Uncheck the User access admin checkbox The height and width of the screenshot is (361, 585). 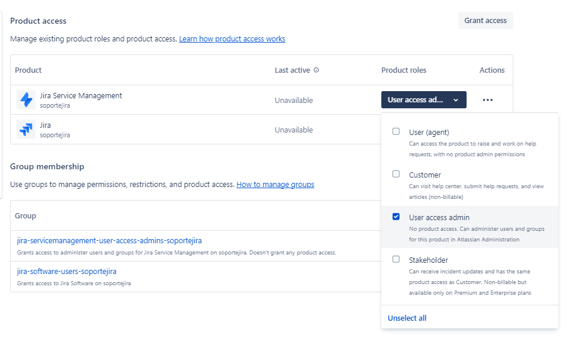tap(396, 217)
